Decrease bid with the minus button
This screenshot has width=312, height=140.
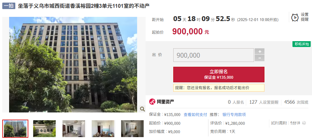[x=260, y=58]
